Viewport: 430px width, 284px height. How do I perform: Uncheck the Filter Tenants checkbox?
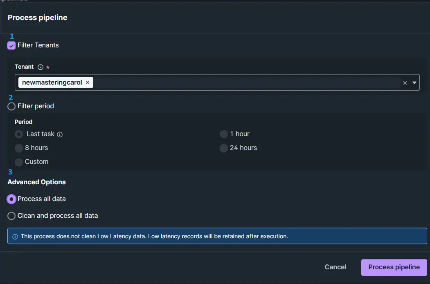click(11, 45)
